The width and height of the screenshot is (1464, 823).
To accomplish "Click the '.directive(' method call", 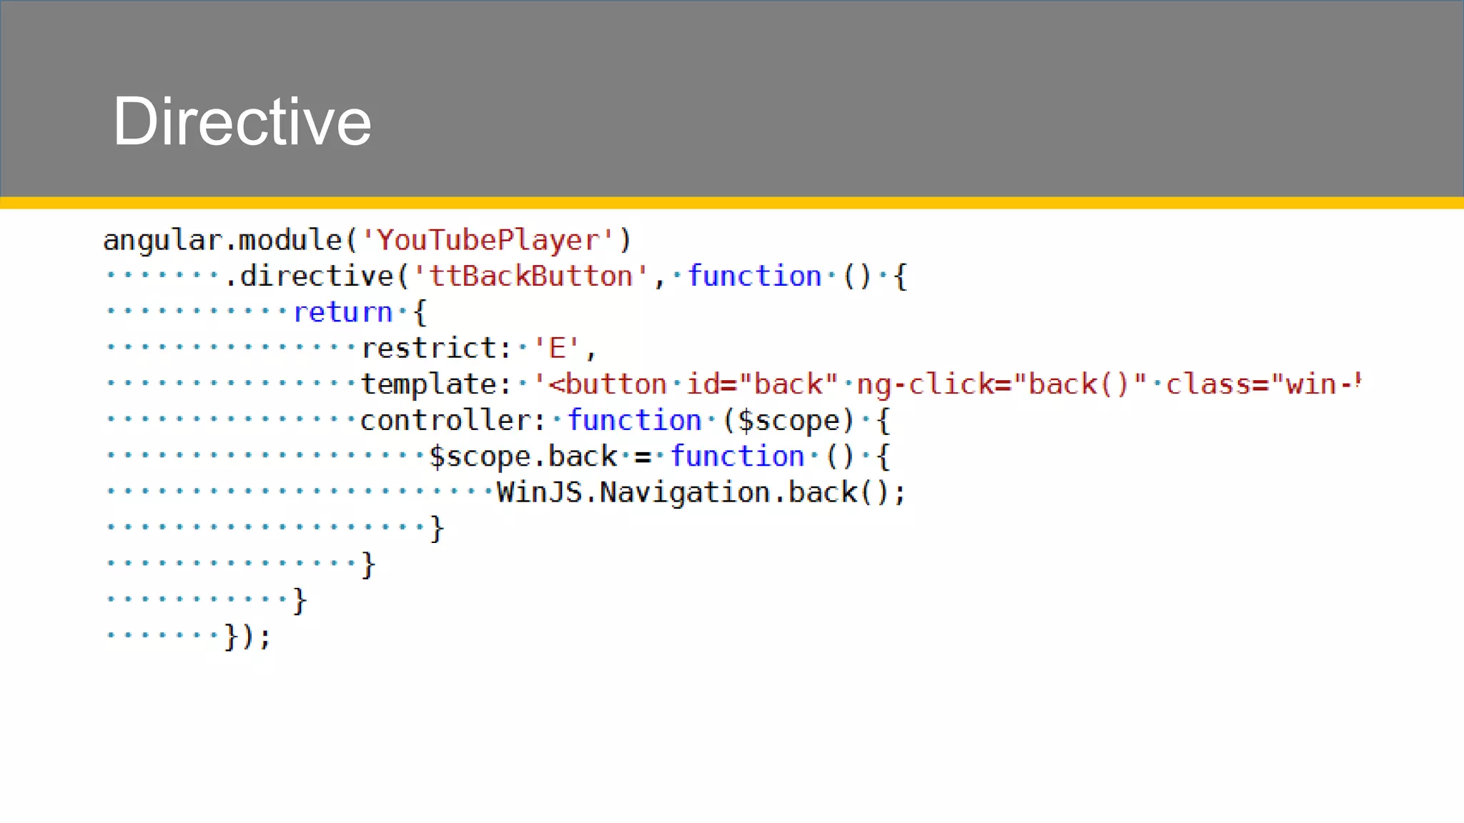I will pyautogui.click(x=317, y=276).
